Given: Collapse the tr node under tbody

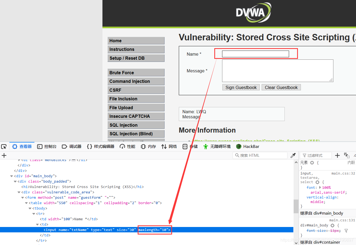Looking at the screenshot, I should tap(34, 214).
